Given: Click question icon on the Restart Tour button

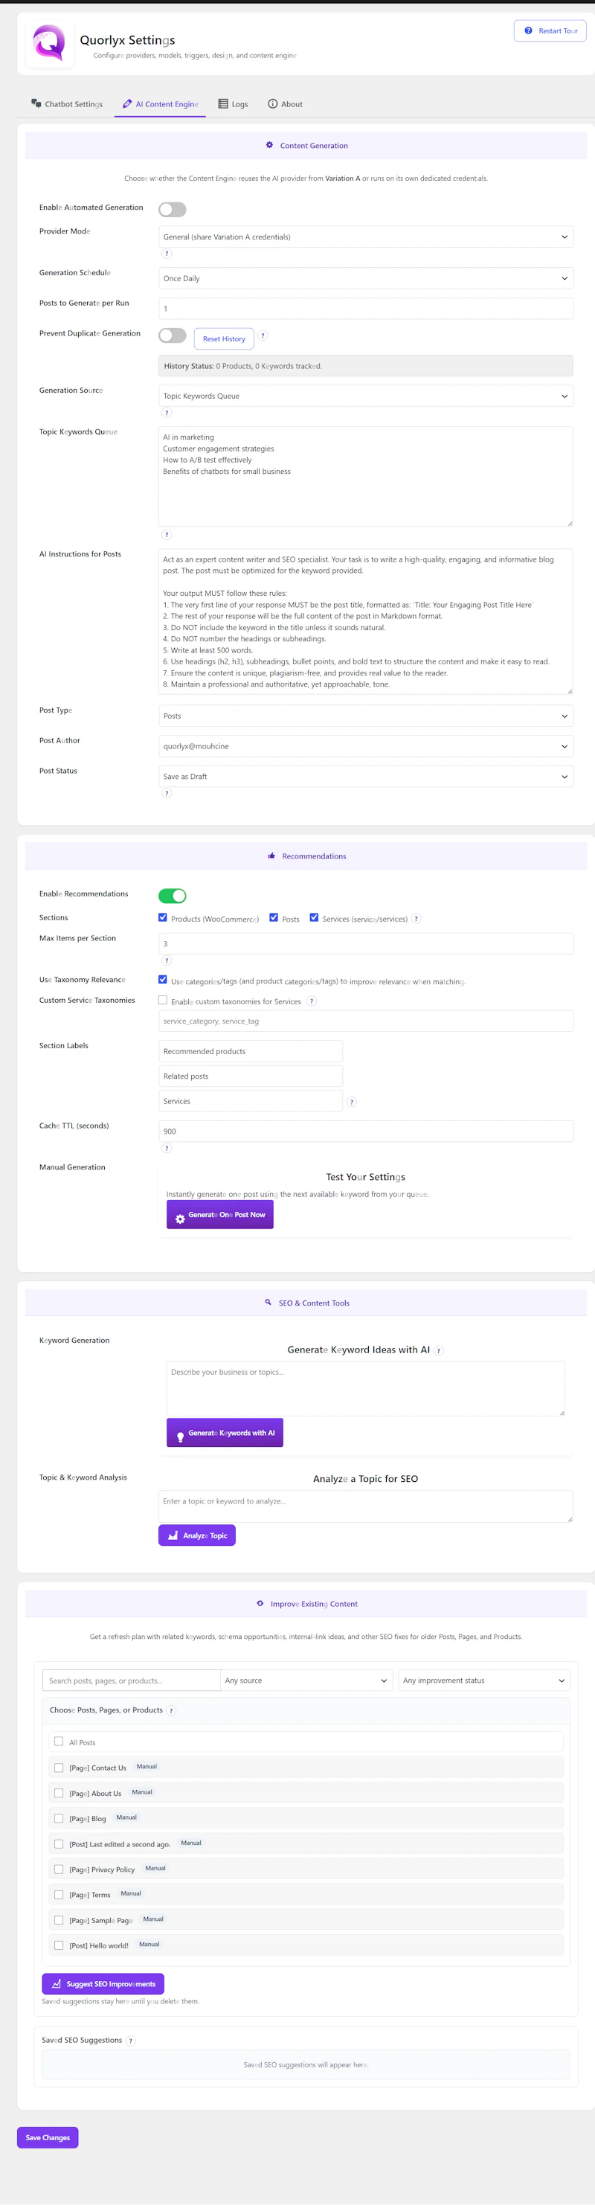Looking at the screenshot, I should coord(528,31).
